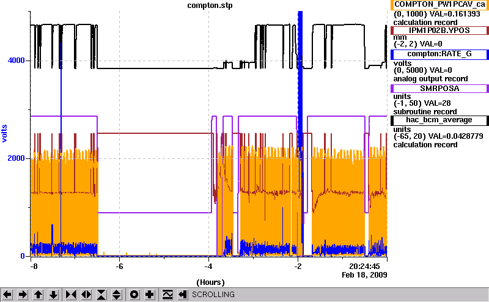Click the 4000 y-axis tick label

[x=17, y=60]
